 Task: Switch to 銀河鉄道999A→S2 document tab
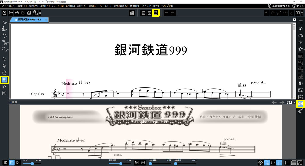tap(29, 19)
